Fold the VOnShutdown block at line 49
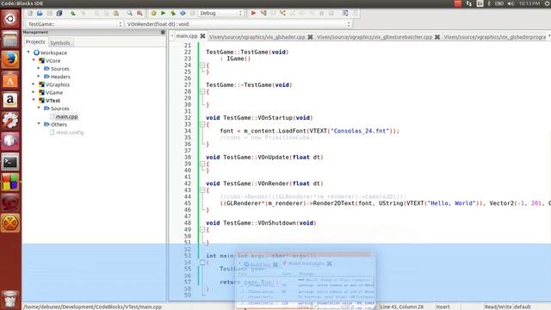551x310 pixels. coord(202,230)
